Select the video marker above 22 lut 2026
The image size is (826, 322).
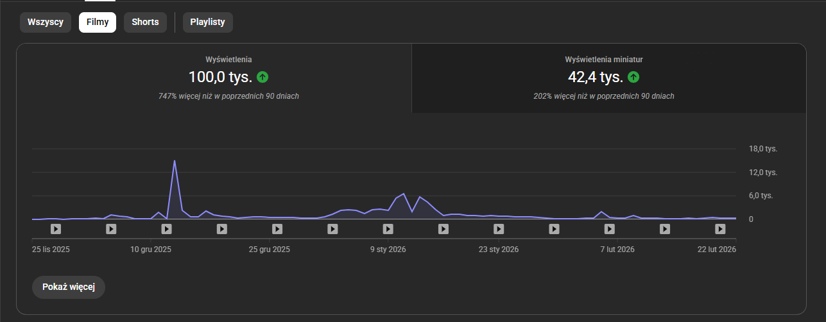721,228
